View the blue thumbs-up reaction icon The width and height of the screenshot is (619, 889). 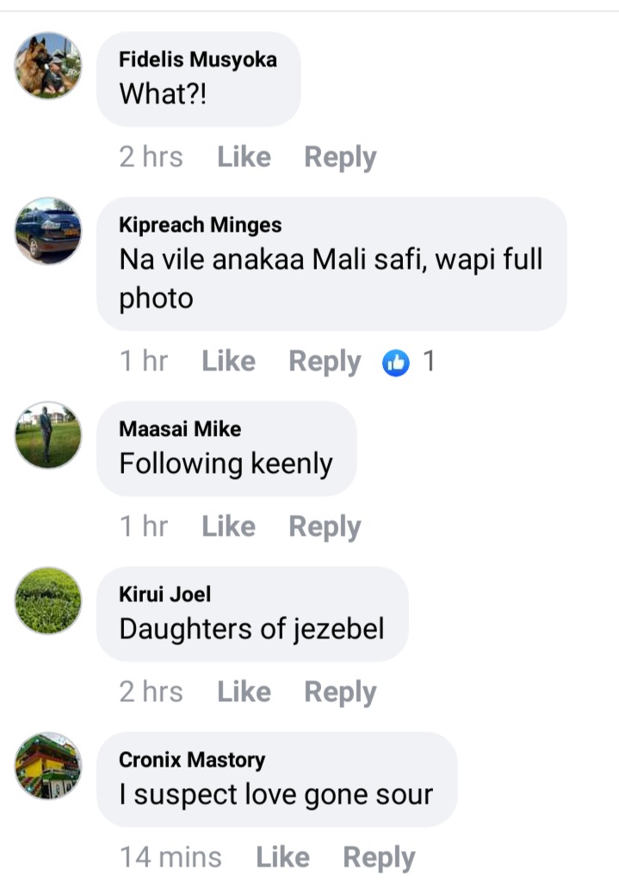tap(396, 363)
